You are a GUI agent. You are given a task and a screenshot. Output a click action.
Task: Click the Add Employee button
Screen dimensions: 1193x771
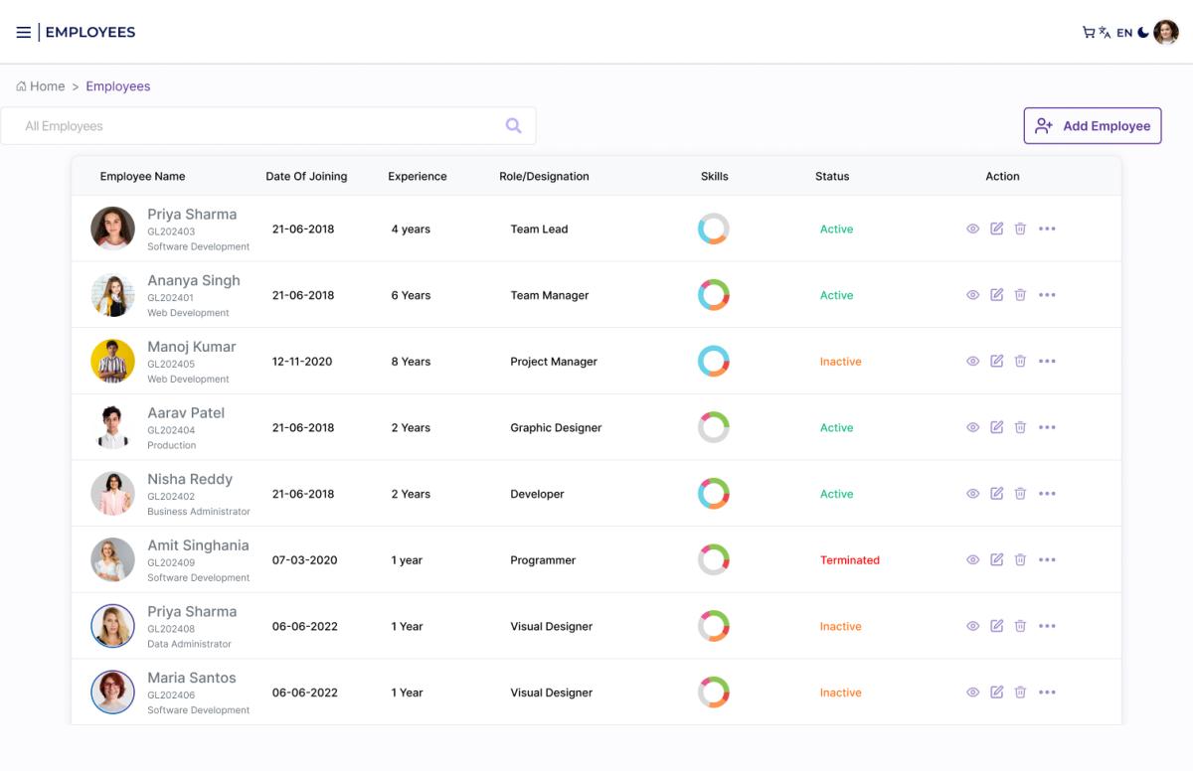(x=1093, y=126)
